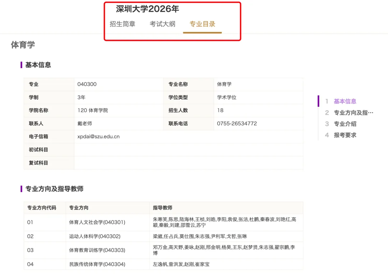Screen dimensions: 388x277
Task: Select 运动人体科学(040302) direction
Action: (94, 236)
